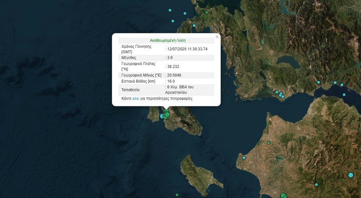
Task: Select cyan marker on Lefkada's western coast
Action: point(194,26)
